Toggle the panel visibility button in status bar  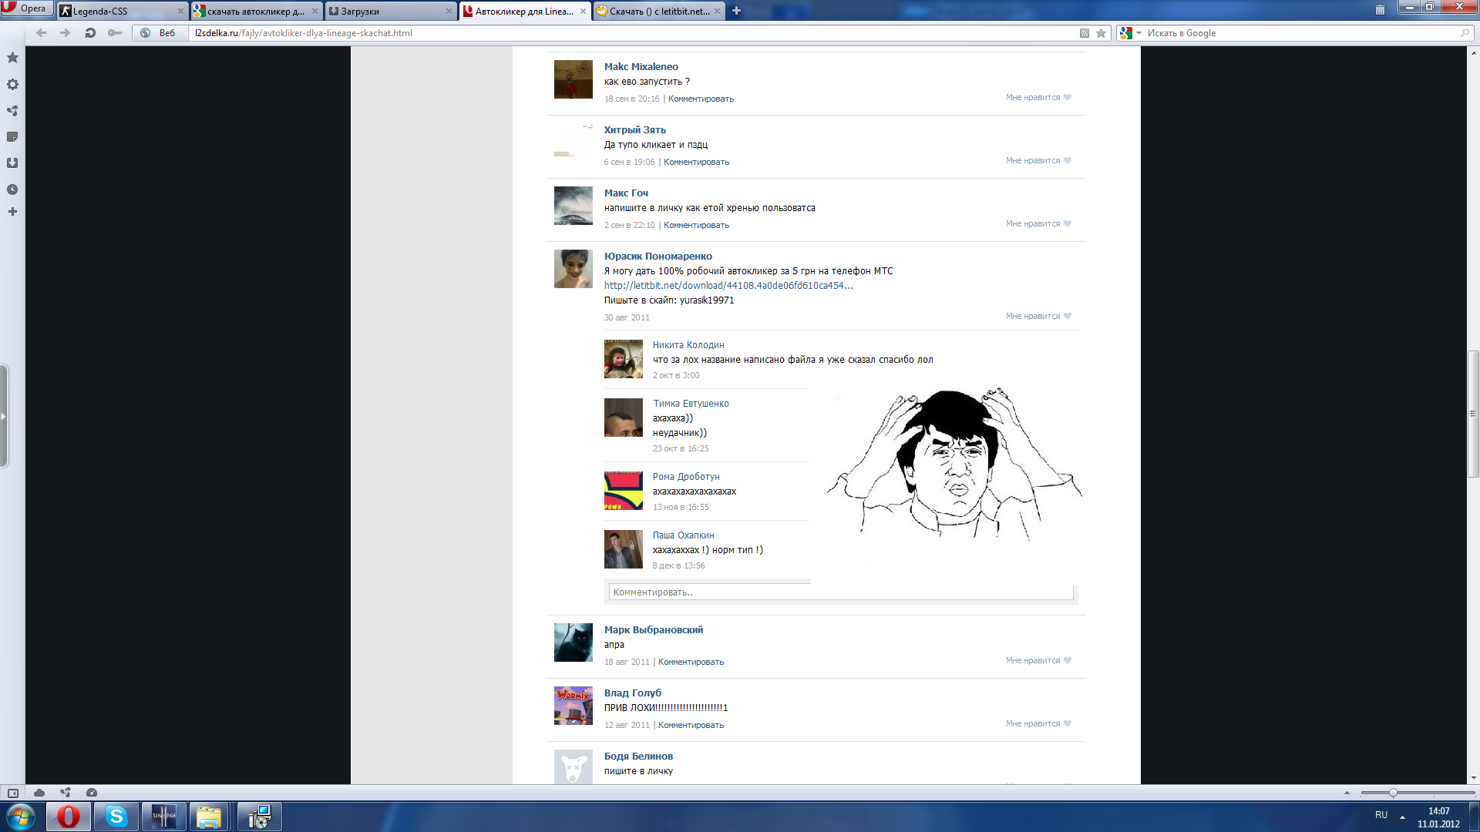(13, 793)
